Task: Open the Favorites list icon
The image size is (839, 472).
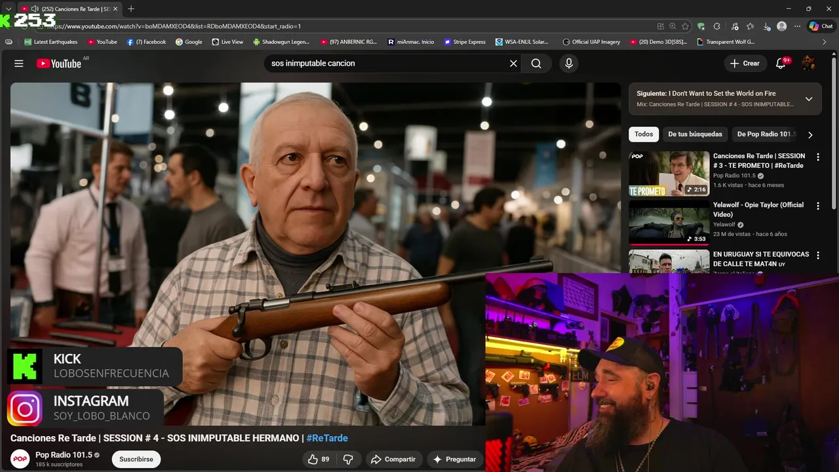Action: tap(750, 26)
